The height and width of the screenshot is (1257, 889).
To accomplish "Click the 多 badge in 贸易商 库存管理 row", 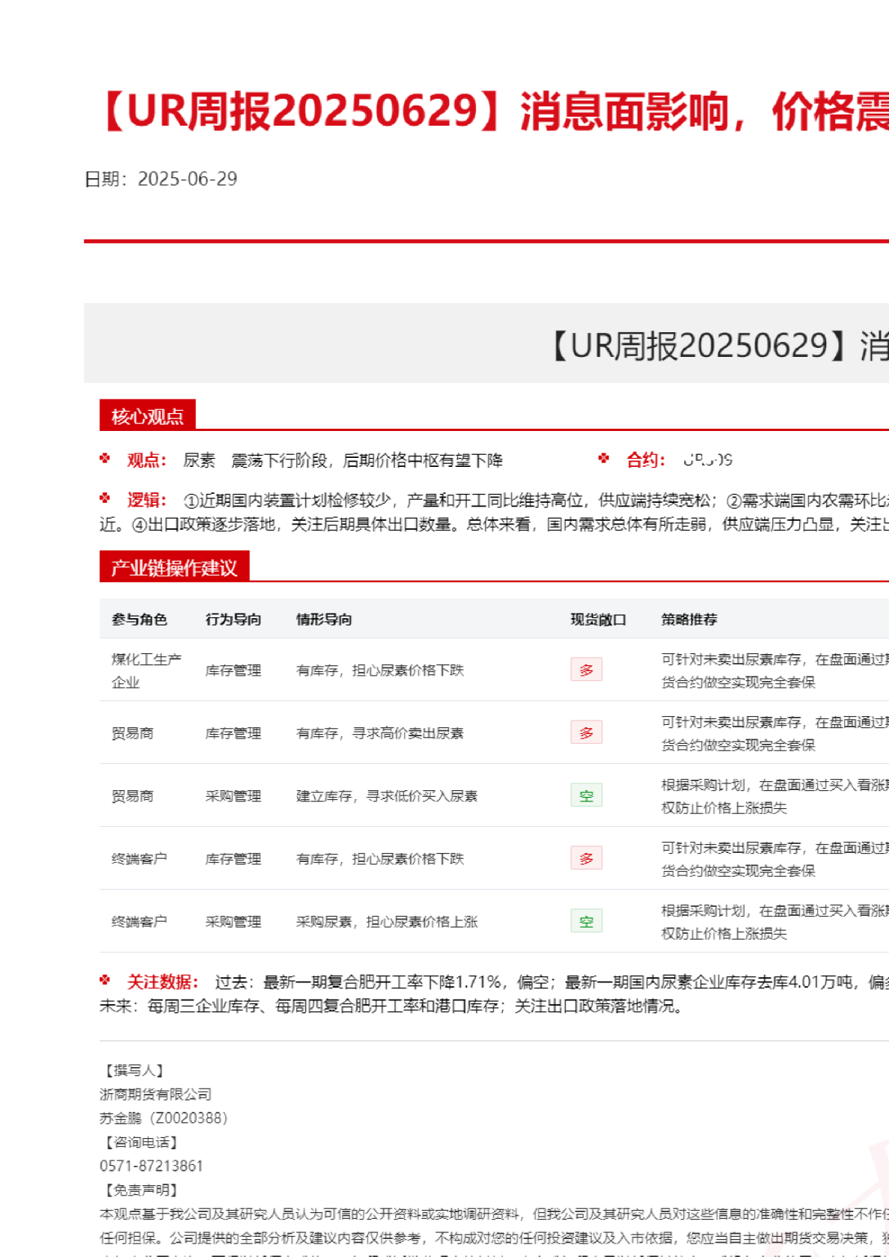I will [x=586, y=733].
